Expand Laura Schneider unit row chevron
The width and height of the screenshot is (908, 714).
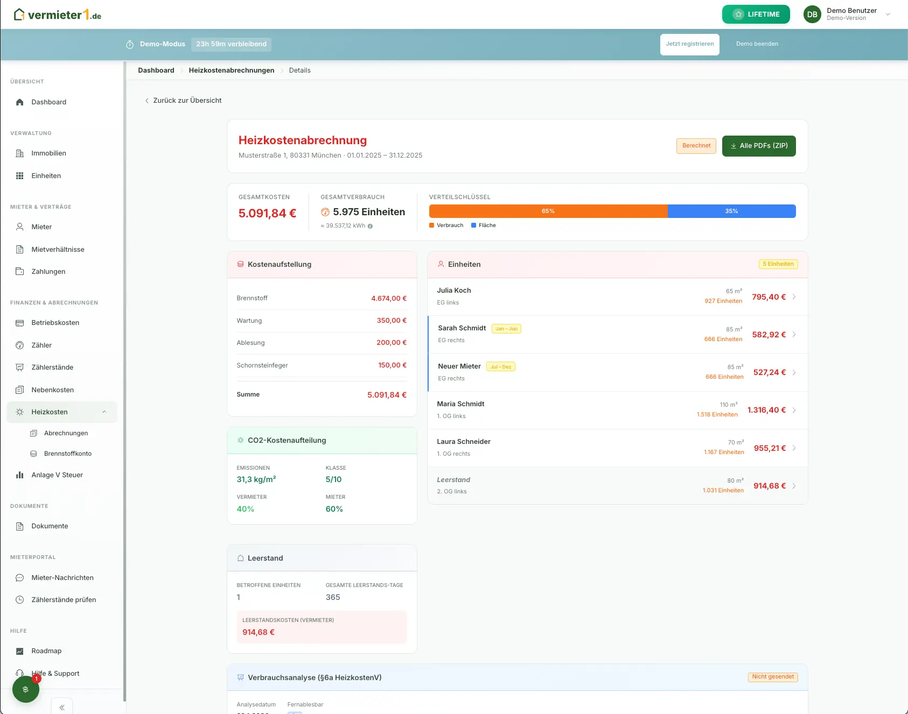(794, 448)
